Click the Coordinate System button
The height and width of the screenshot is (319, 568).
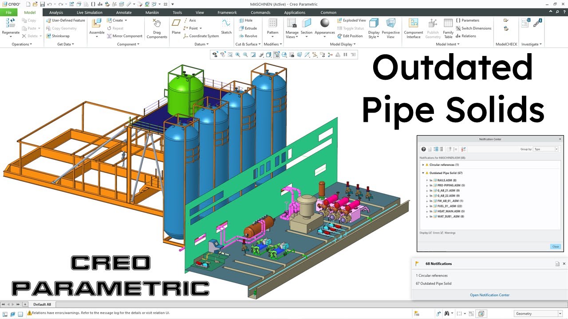(x=201, y=36)
